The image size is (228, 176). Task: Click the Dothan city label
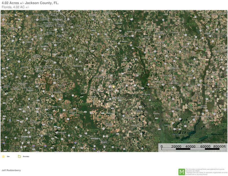58,19
